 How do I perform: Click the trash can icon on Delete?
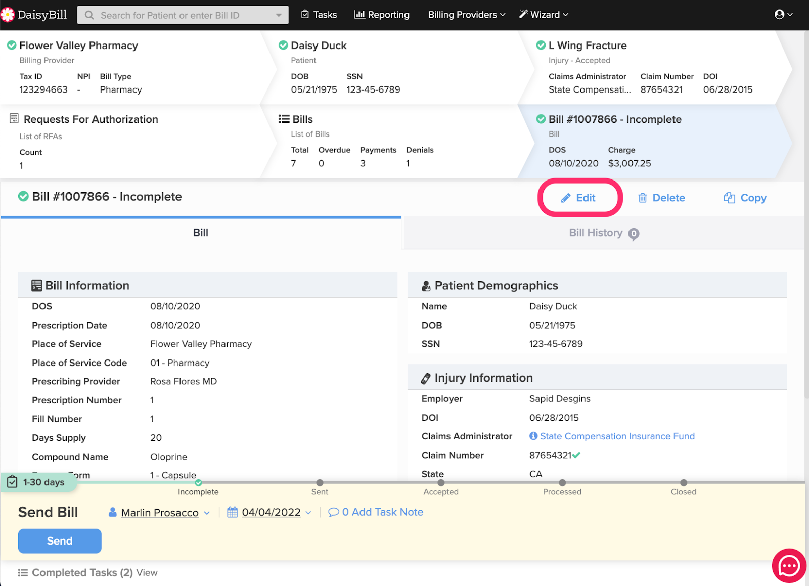point(642,198)
